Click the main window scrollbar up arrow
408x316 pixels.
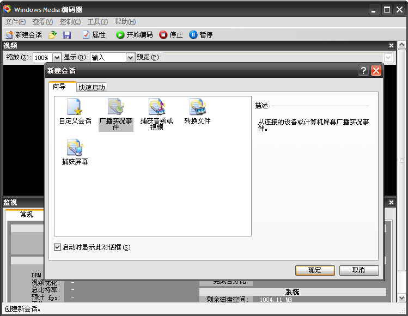point(402,45)
